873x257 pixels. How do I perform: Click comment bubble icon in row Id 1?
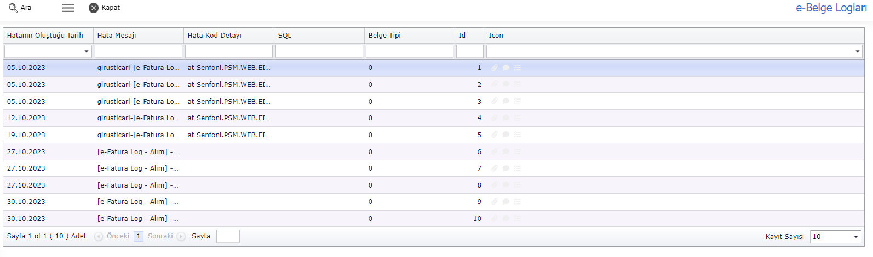pyautogui.click(x=506, y=68)
